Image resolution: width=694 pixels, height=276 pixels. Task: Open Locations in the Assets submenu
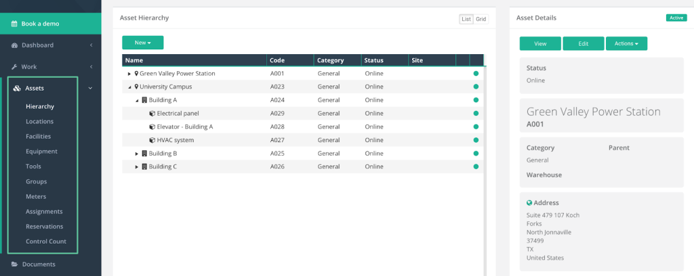point(39,121)
